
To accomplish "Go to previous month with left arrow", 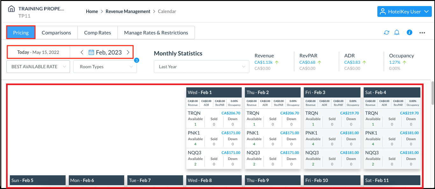I will tap(82, 52).
